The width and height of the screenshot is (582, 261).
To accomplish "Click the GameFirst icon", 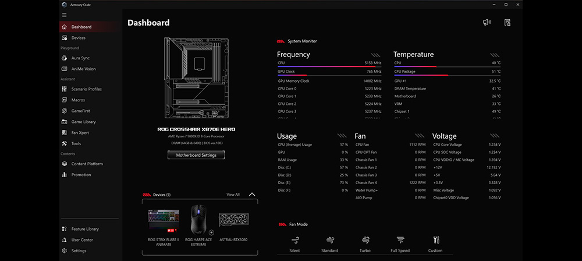I will [x=64, y=111].
